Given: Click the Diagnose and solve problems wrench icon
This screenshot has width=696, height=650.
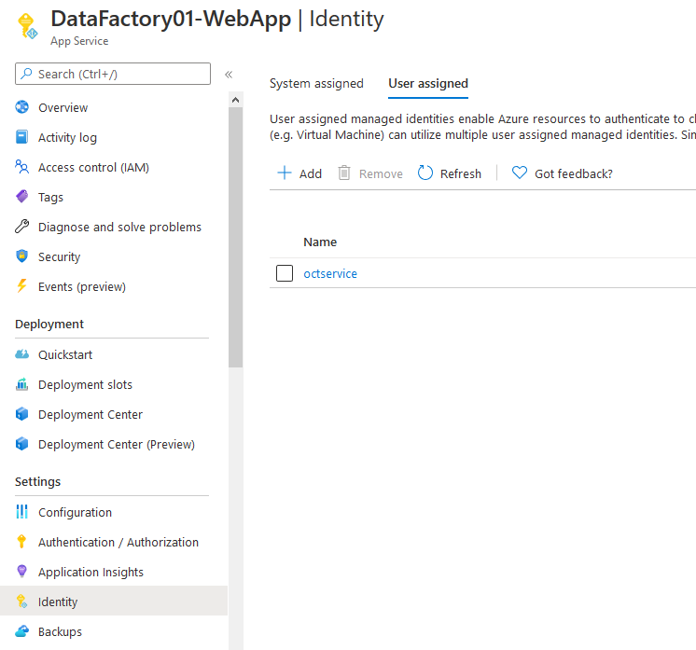Looking at the screenshot, I should (22, 227).
